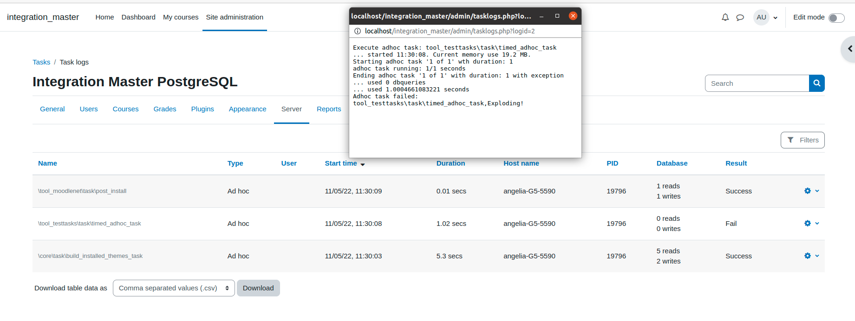Focus the Search input field
This screenshot has width=855, height=321.
(x=757, y=83)
